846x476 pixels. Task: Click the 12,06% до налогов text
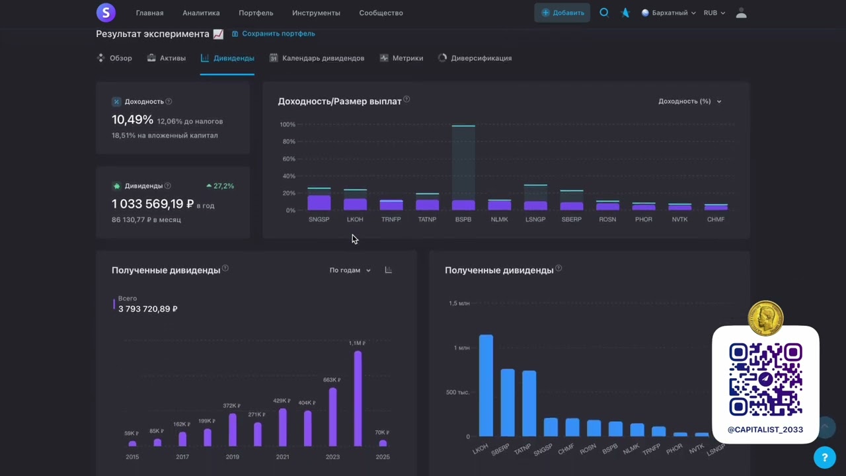pos(190,122)
